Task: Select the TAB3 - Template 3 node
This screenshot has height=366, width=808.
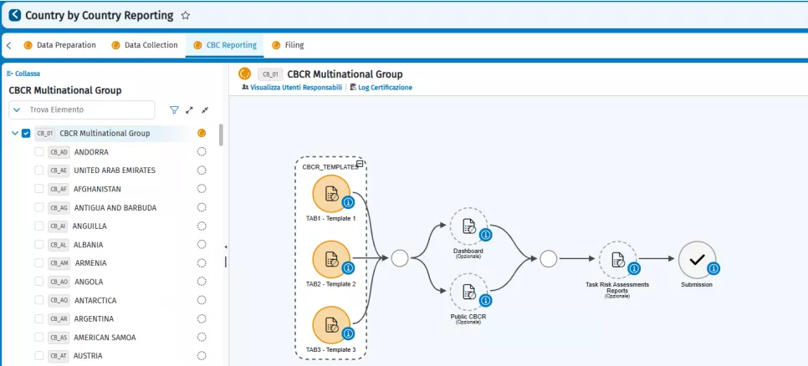Action: (x=330, y=325)
